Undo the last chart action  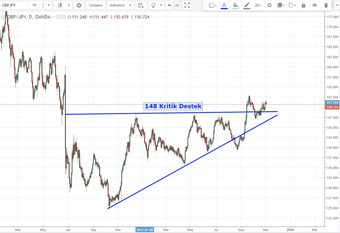click(170, 5)
